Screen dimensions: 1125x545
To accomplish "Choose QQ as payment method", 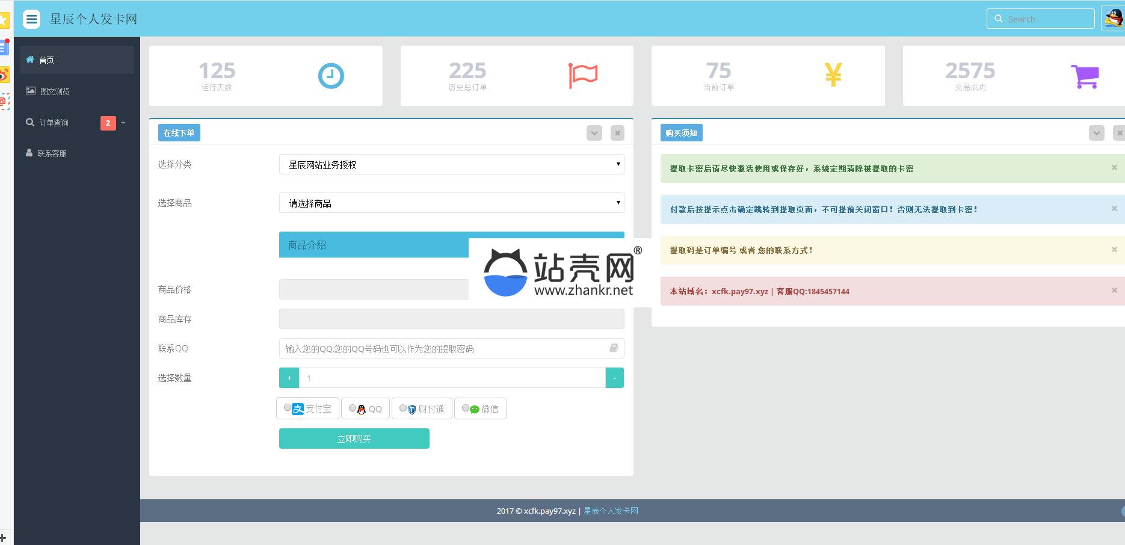I will pos(353,408).
